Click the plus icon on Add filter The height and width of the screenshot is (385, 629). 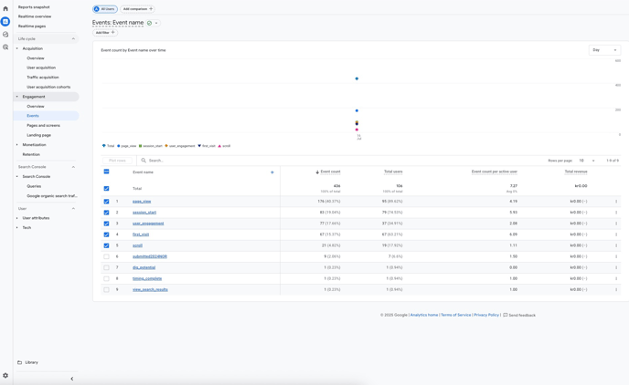pos(113,33)
